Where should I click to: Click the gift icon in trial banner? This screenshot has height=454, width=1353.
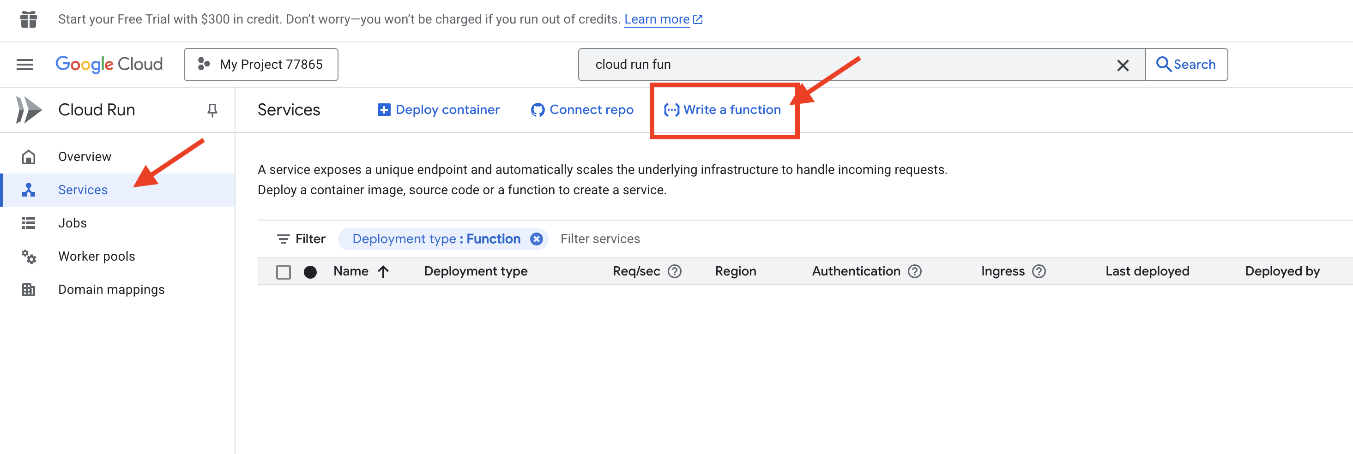(28, 19)
